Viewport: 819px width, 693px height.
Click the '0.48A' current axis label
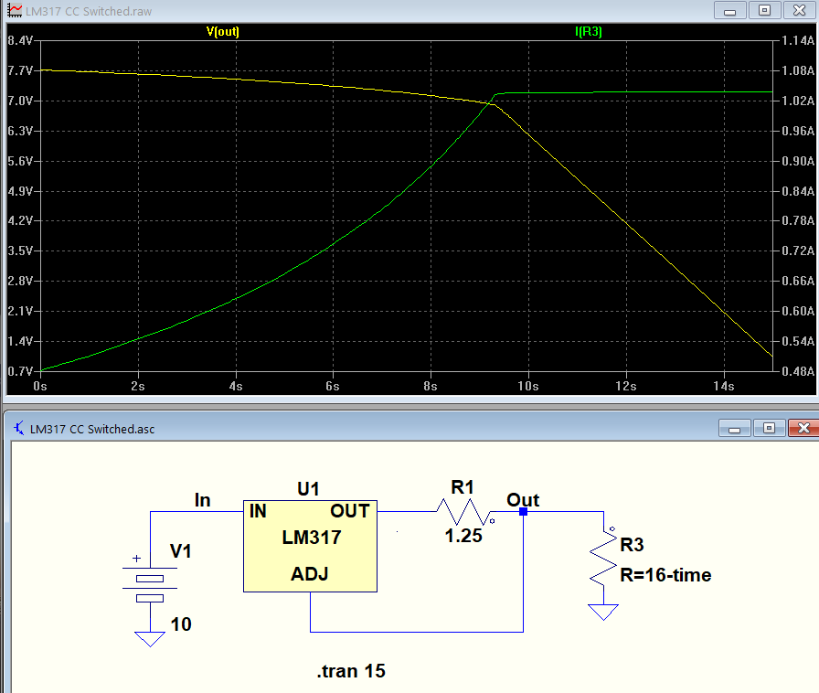[x=798, y=371]
